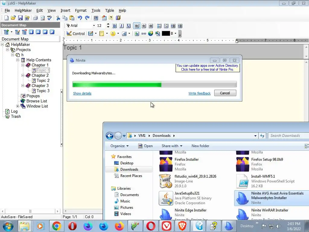The height and width of the screenshot is (232, 309).
Task: Move item down in Document Map
Action: 45,32
